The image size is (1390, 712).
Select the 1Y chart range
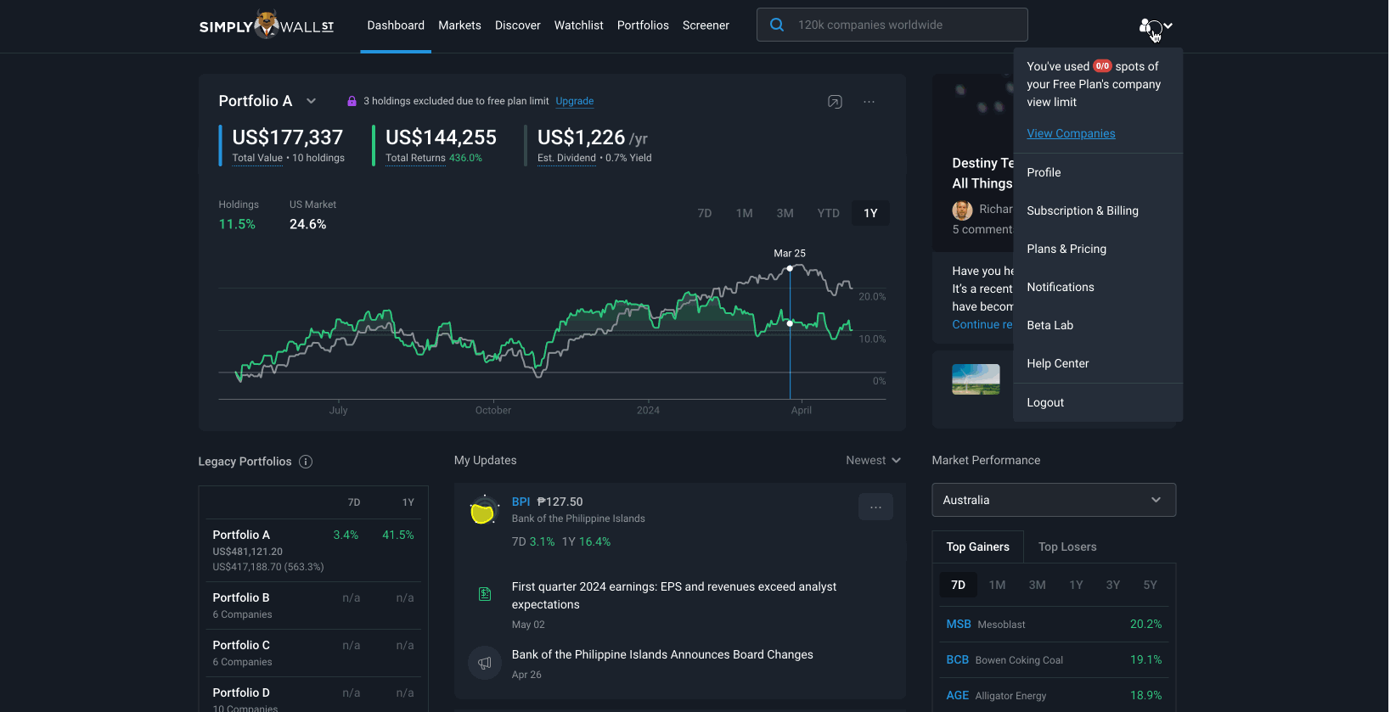tap(871, 213)
